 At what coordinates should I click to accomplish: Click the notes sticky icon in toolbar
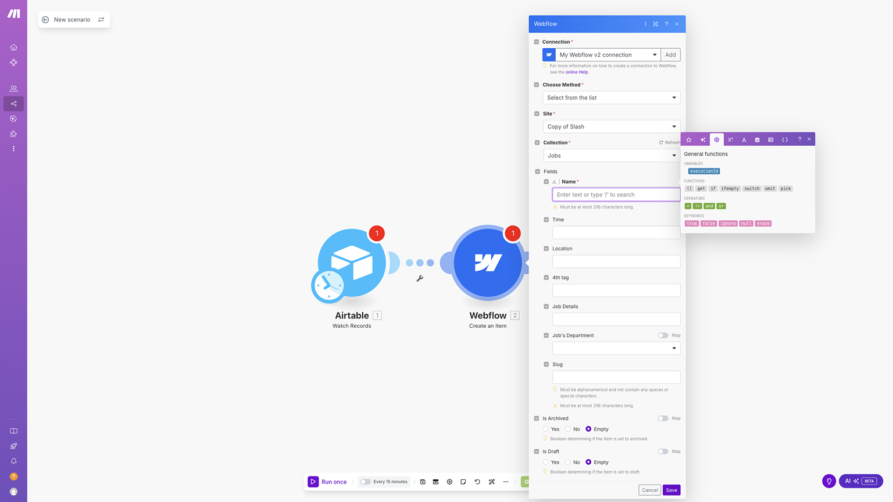coord(463,482)
